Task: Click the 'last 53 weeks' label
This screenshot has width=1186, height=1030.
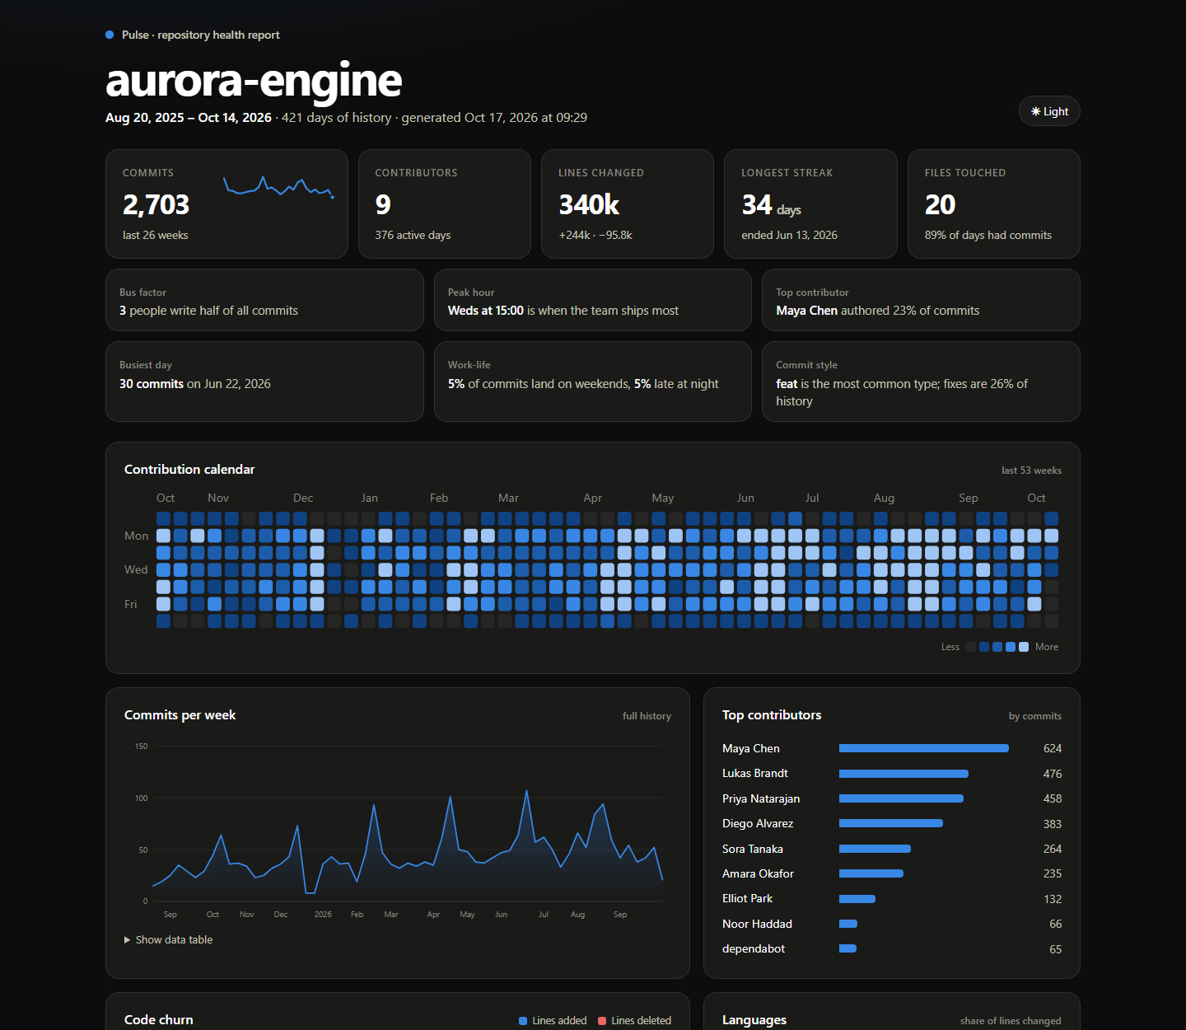Action: coord(1031,471)
